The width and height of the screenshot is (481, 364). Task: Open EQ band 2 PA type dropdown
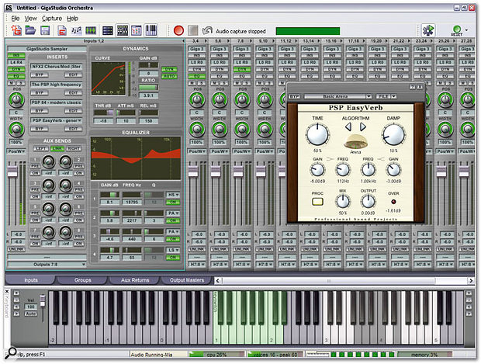pos(173,213)
